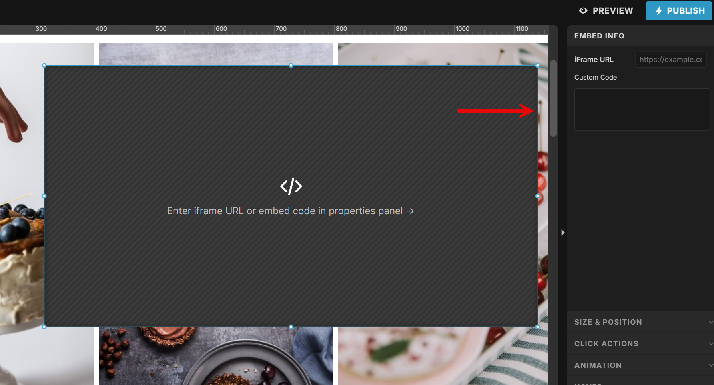Click inside the Custom Code text area

click(642, 109)
